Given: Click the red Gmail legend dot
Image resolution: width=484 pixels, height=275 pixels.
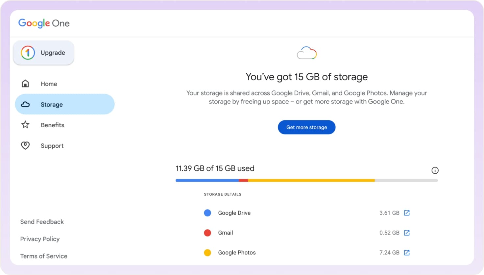Looking at the screenshot, I should click(x=207, y=233).
